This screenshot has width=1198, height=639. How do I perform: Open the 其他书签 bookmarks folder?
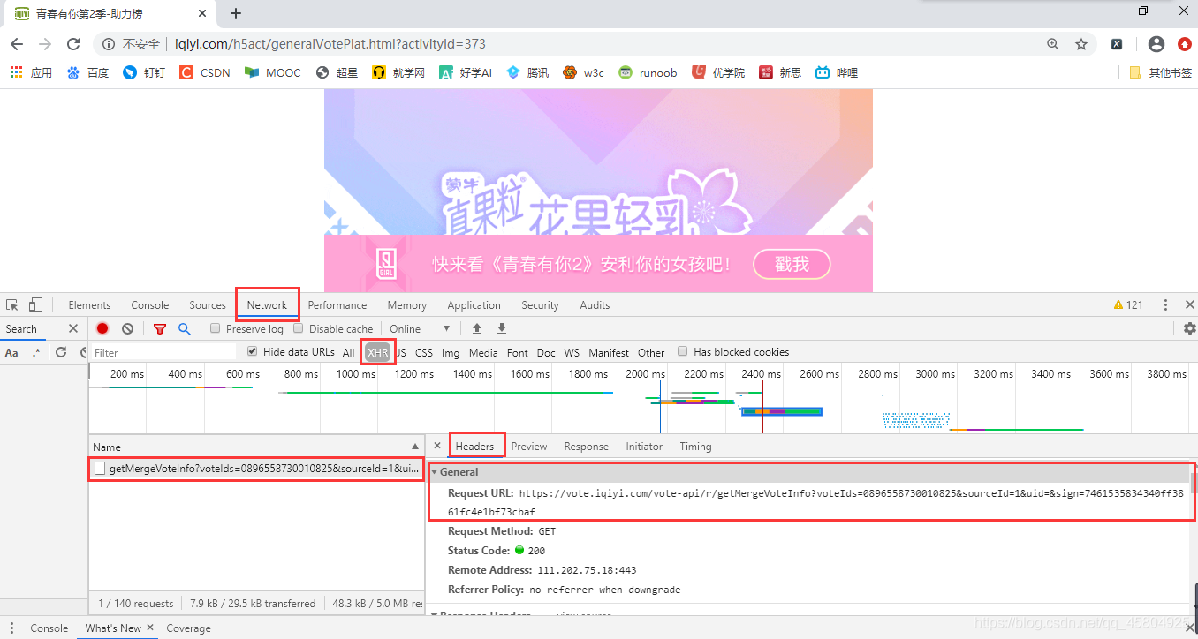click(1160, 72)
